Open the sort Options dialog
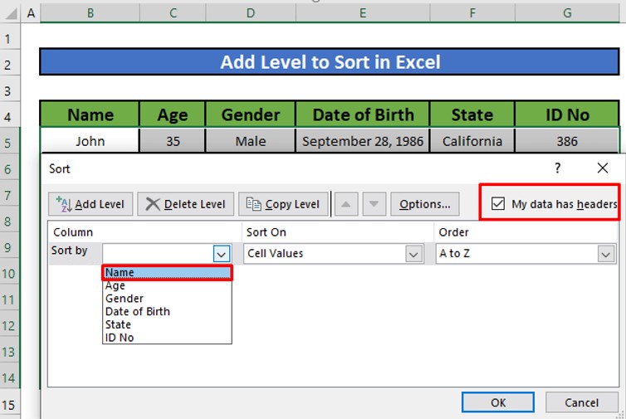The height and width of the screenshot is (419, 626). tap(425, 204)
